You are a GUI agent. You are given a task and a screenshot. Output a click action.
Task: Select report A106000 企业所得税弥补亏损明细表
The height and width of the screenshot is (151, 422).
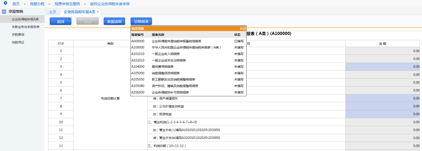[x=188, y=93]
